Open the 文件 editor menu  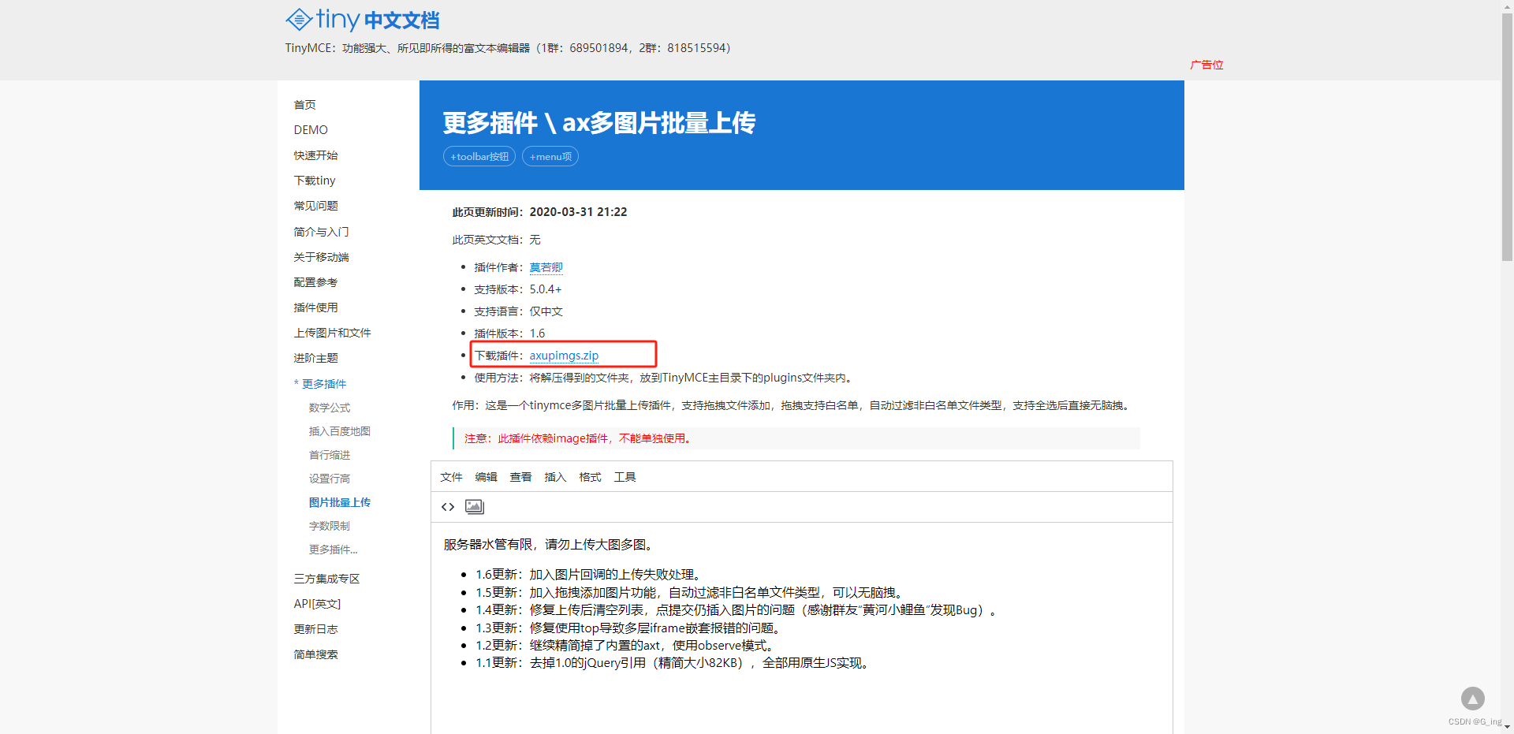(451, 477)
